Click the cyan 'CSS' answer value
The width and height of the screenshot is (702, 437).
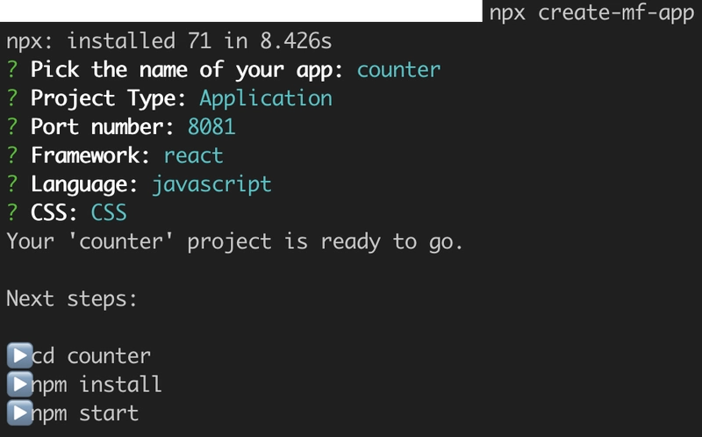(x=109, y=212)
